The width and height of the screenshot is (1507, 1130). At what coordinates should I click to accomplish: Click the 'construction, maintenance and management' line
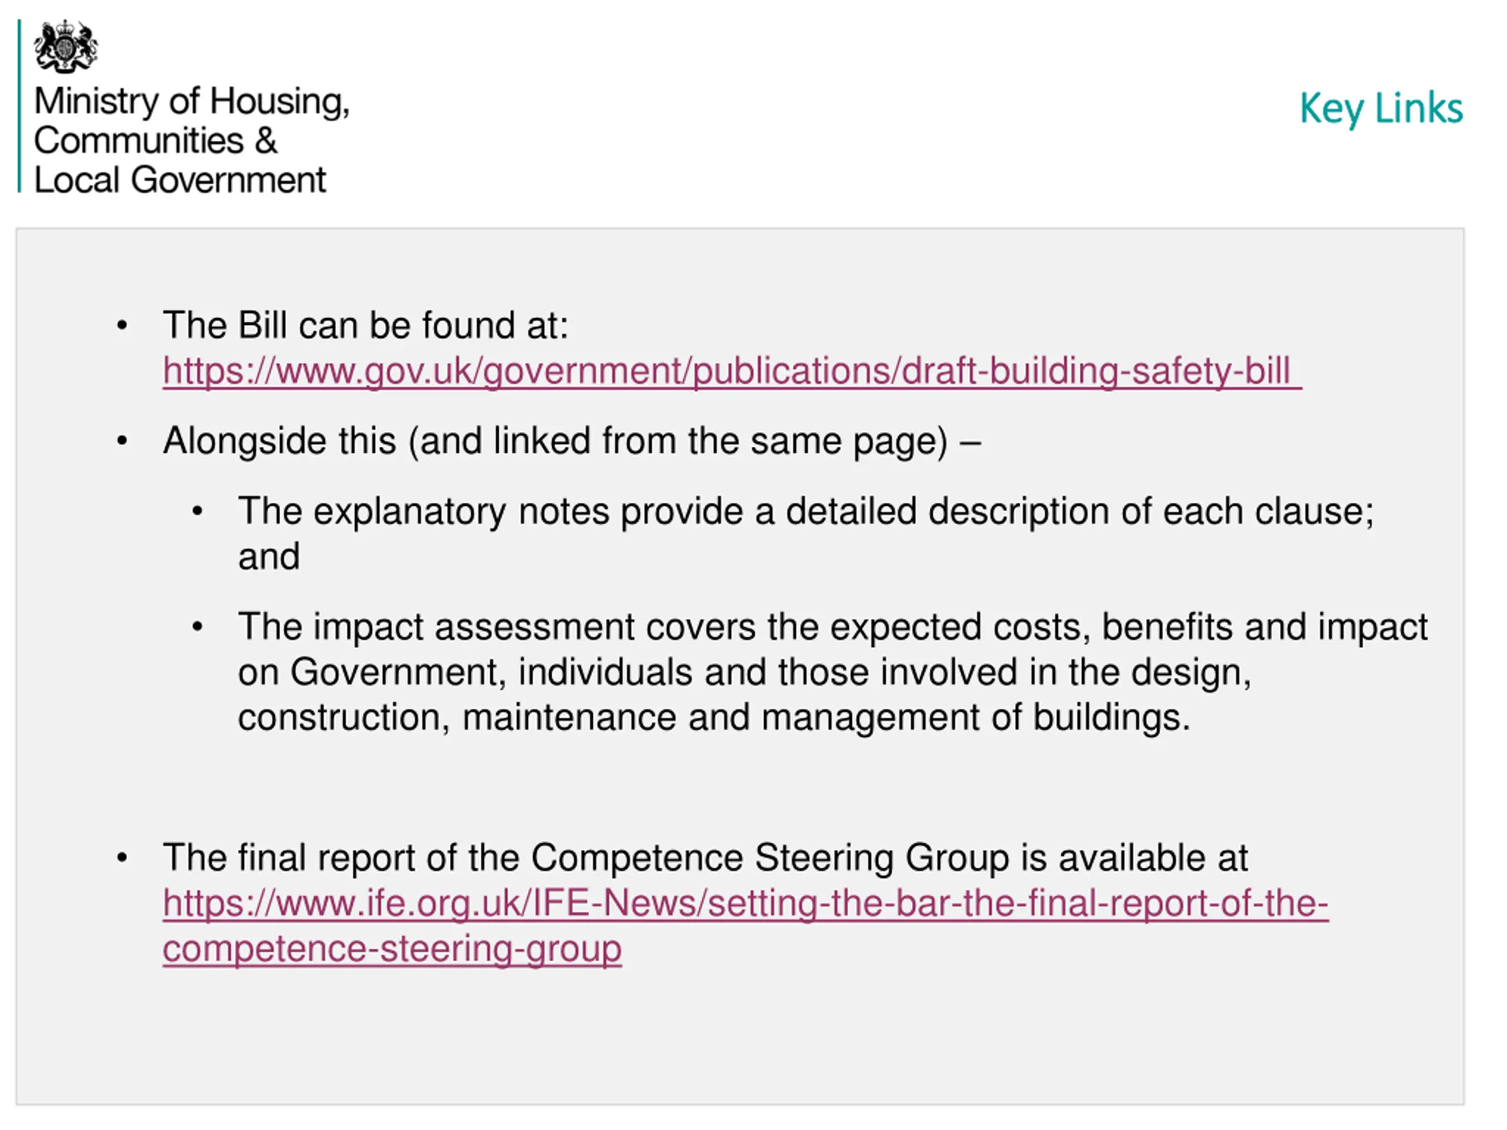click(x=713, y=718)
